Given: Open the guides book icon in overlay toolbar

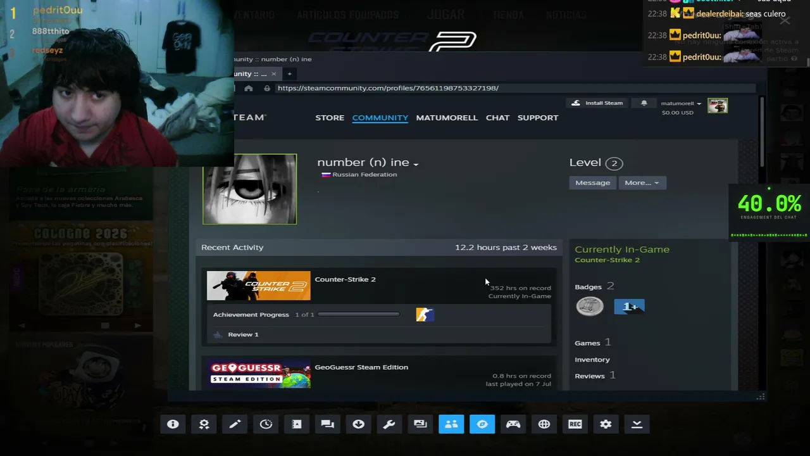Looking at the screenshot, I should [297, 424].
